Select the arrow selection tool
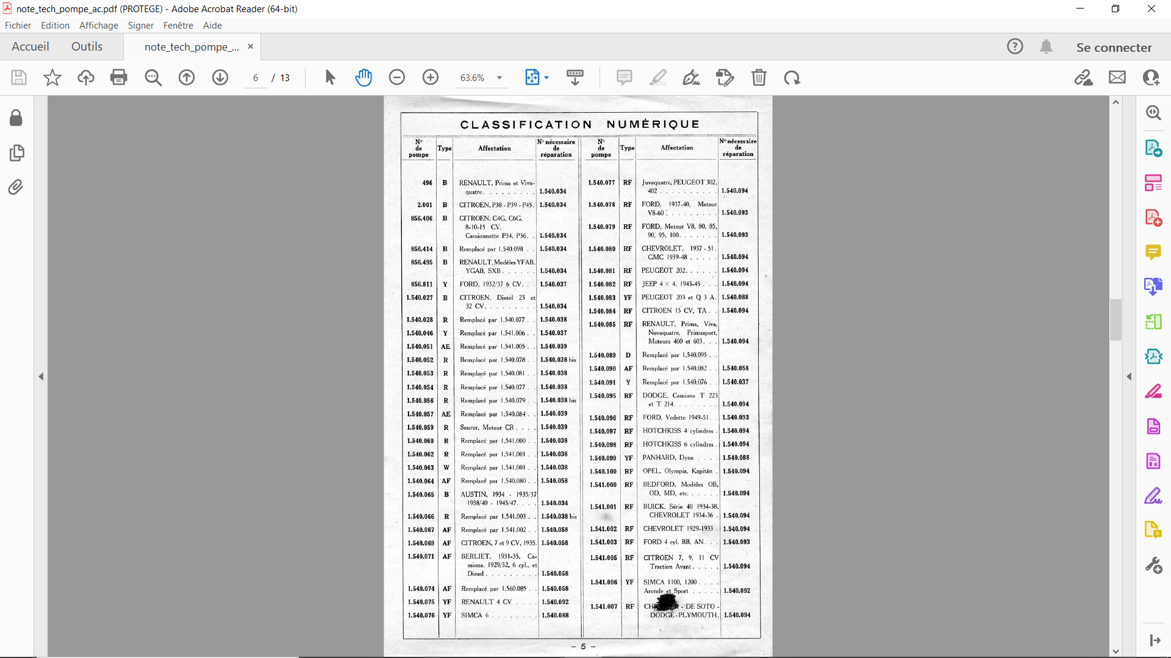 click(x=330, y=77)
